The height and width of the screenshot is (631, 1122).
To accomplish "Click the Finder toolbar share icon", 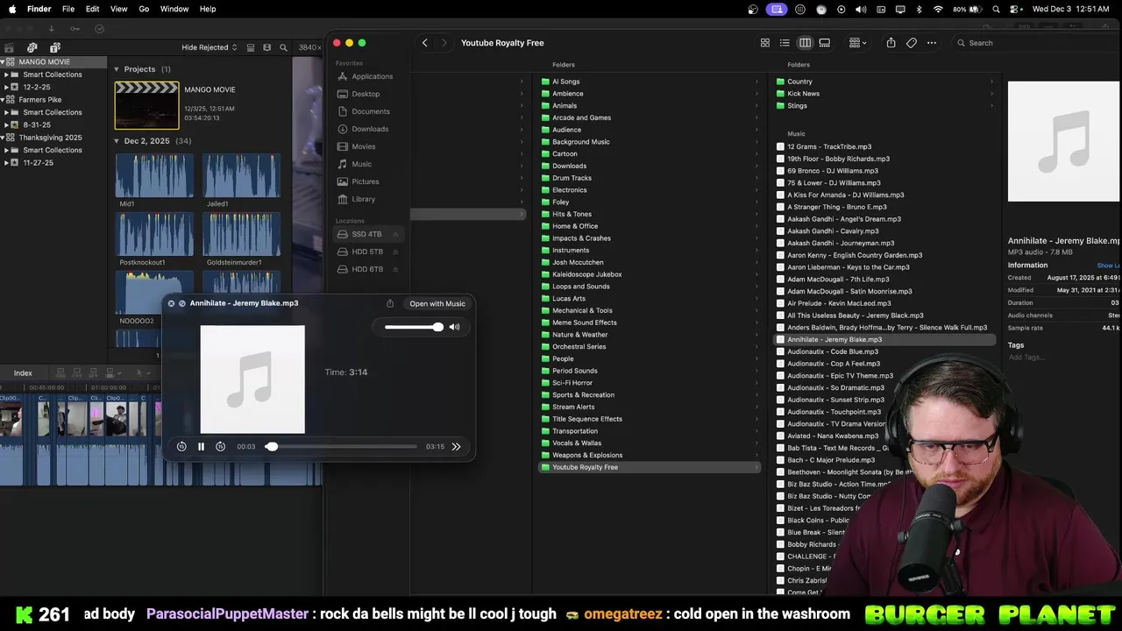I will click(891, 43).
